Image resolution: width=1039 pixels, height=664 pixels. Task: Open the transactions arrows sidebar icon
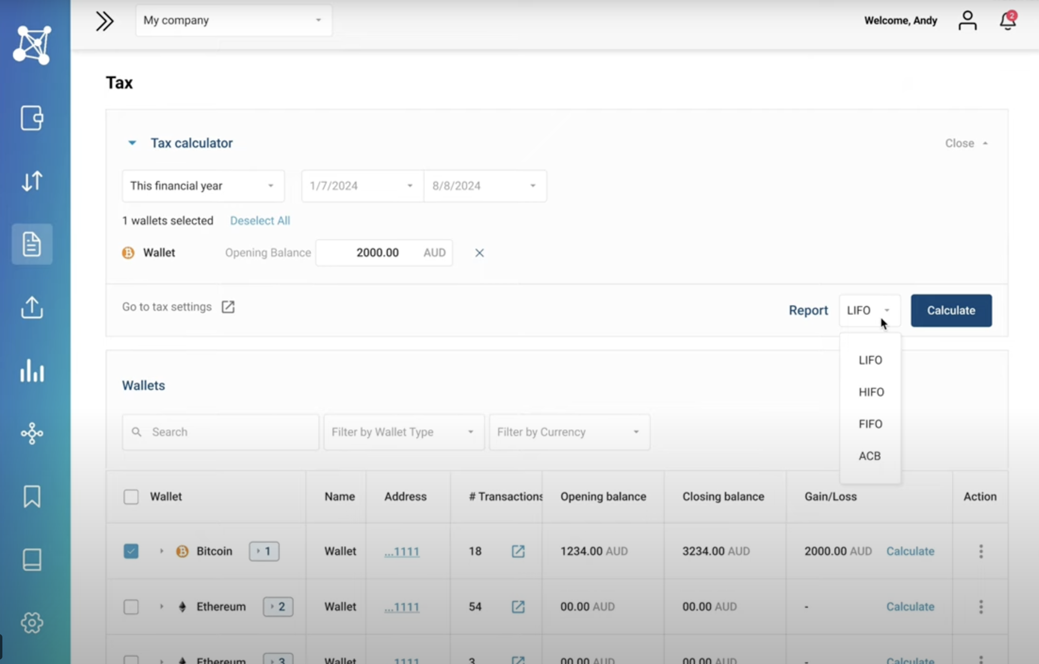pos(32,181)
